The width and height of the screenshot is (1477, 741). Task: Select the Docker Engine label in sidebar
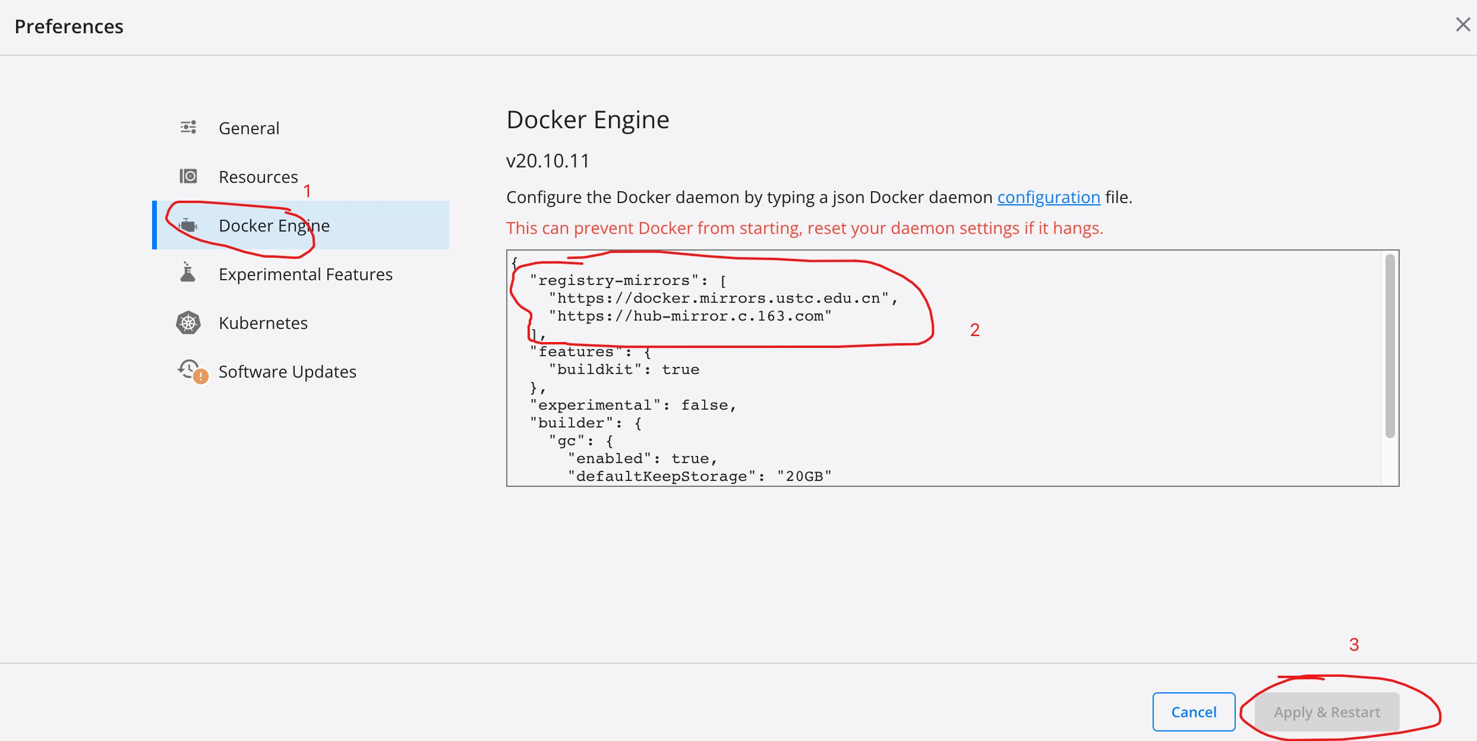click(274, 226)
